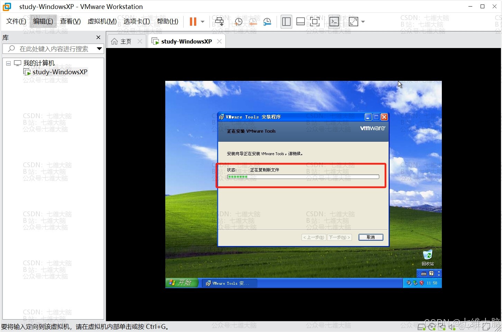Click the stretch guest display icon

353,22
